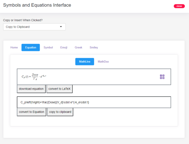Focus the LaTeX code text field
The image size is (189, 144).
point(94,102)
